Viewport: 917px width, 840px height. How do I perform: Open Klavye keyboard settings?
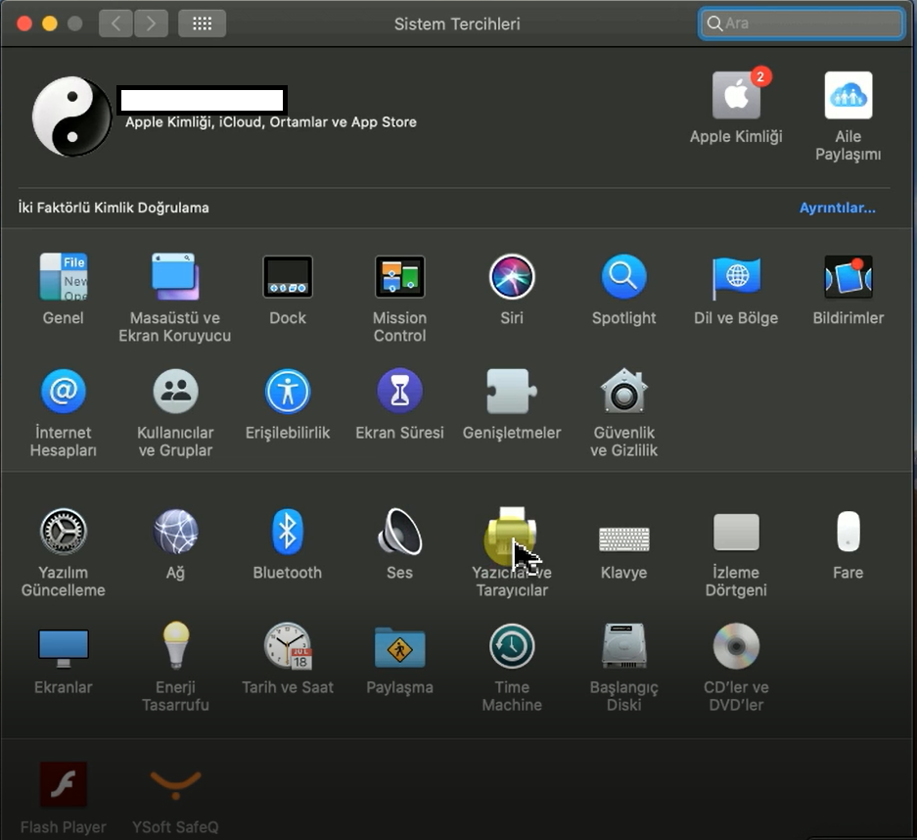point(624,539)
